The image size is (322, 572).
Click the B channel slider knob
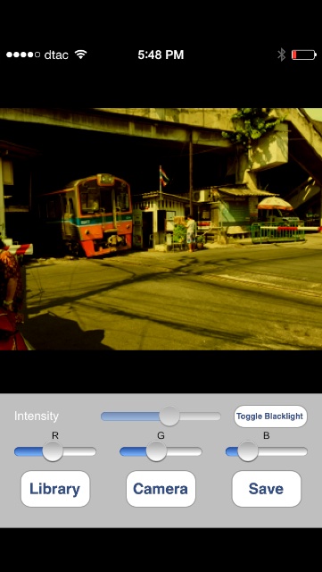[x=248, y=451]
